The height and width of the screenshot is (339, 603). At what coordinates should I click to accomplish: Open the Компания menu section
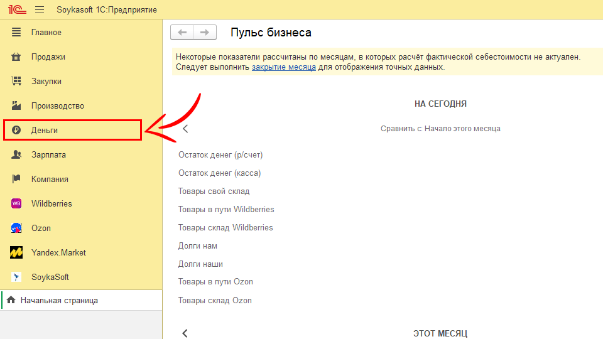(x=50, y=179)
